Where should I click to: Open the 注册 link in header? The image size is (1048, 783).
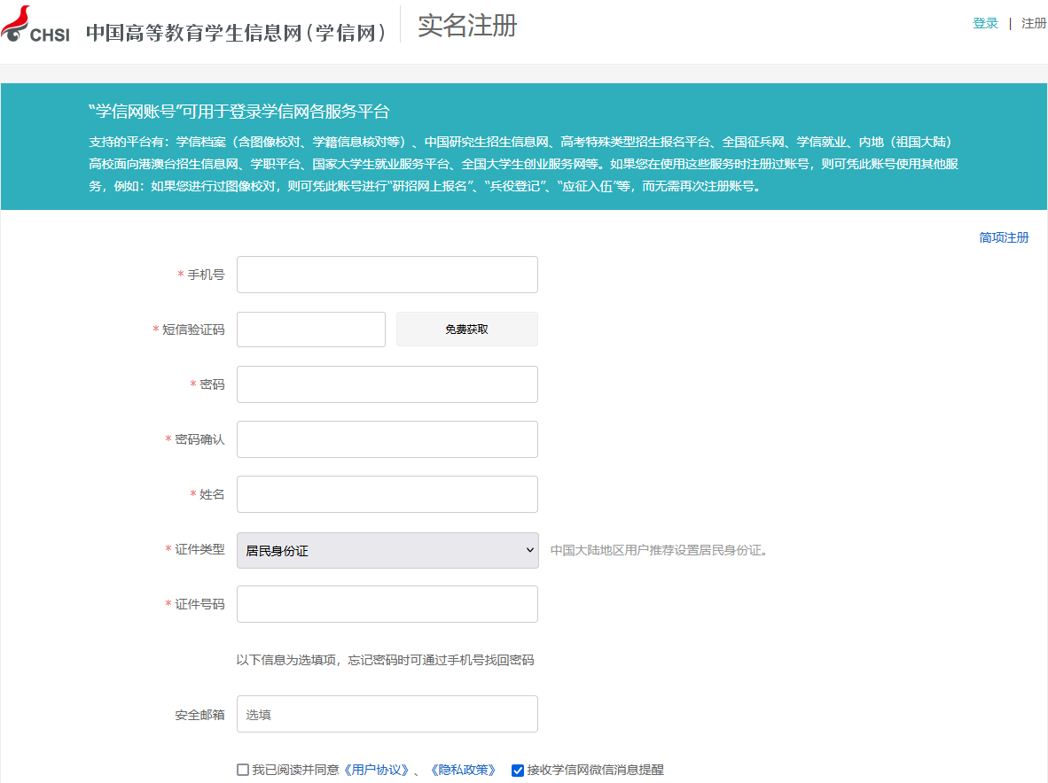click(1034, 23)
